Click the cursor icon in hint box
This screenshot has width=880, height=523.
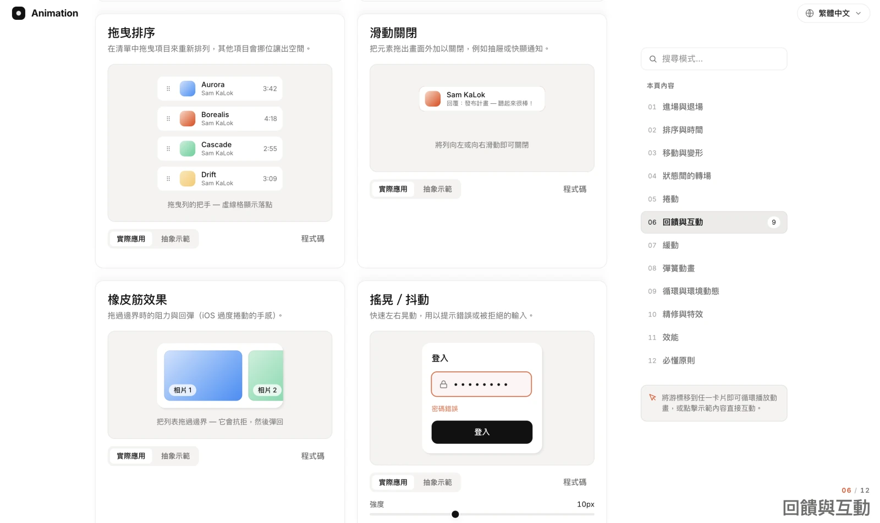coord(653,398)
